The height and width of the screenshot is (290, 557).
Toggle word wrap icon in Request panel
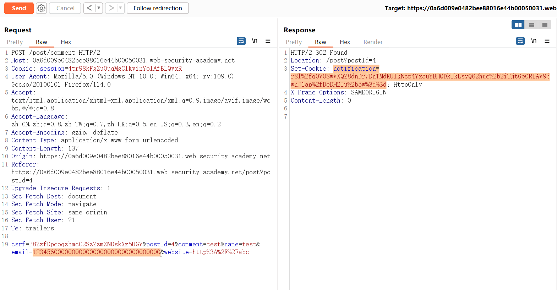(x=241, y=41)
